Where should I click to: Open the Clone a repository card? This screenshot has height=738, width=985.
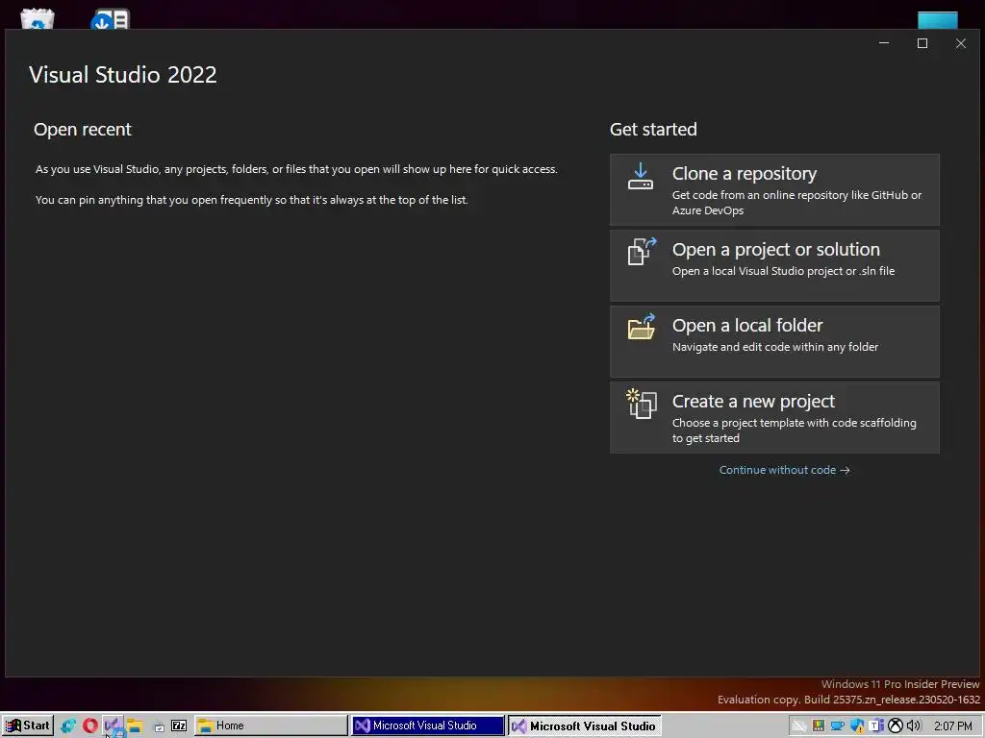coord(774,190)
